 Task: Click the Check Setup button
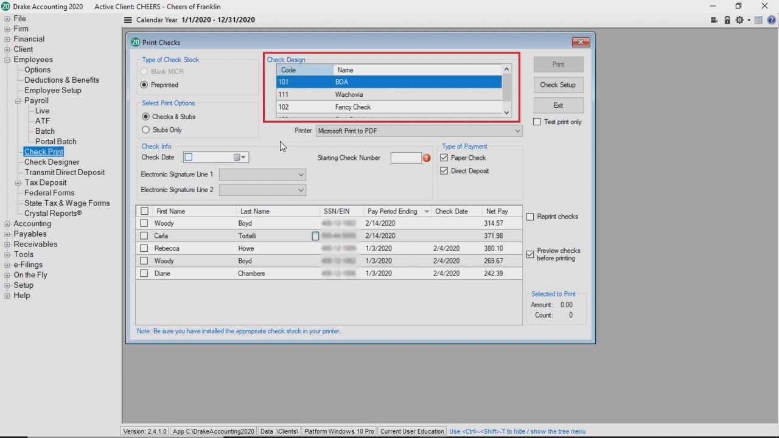coord(559,85)
